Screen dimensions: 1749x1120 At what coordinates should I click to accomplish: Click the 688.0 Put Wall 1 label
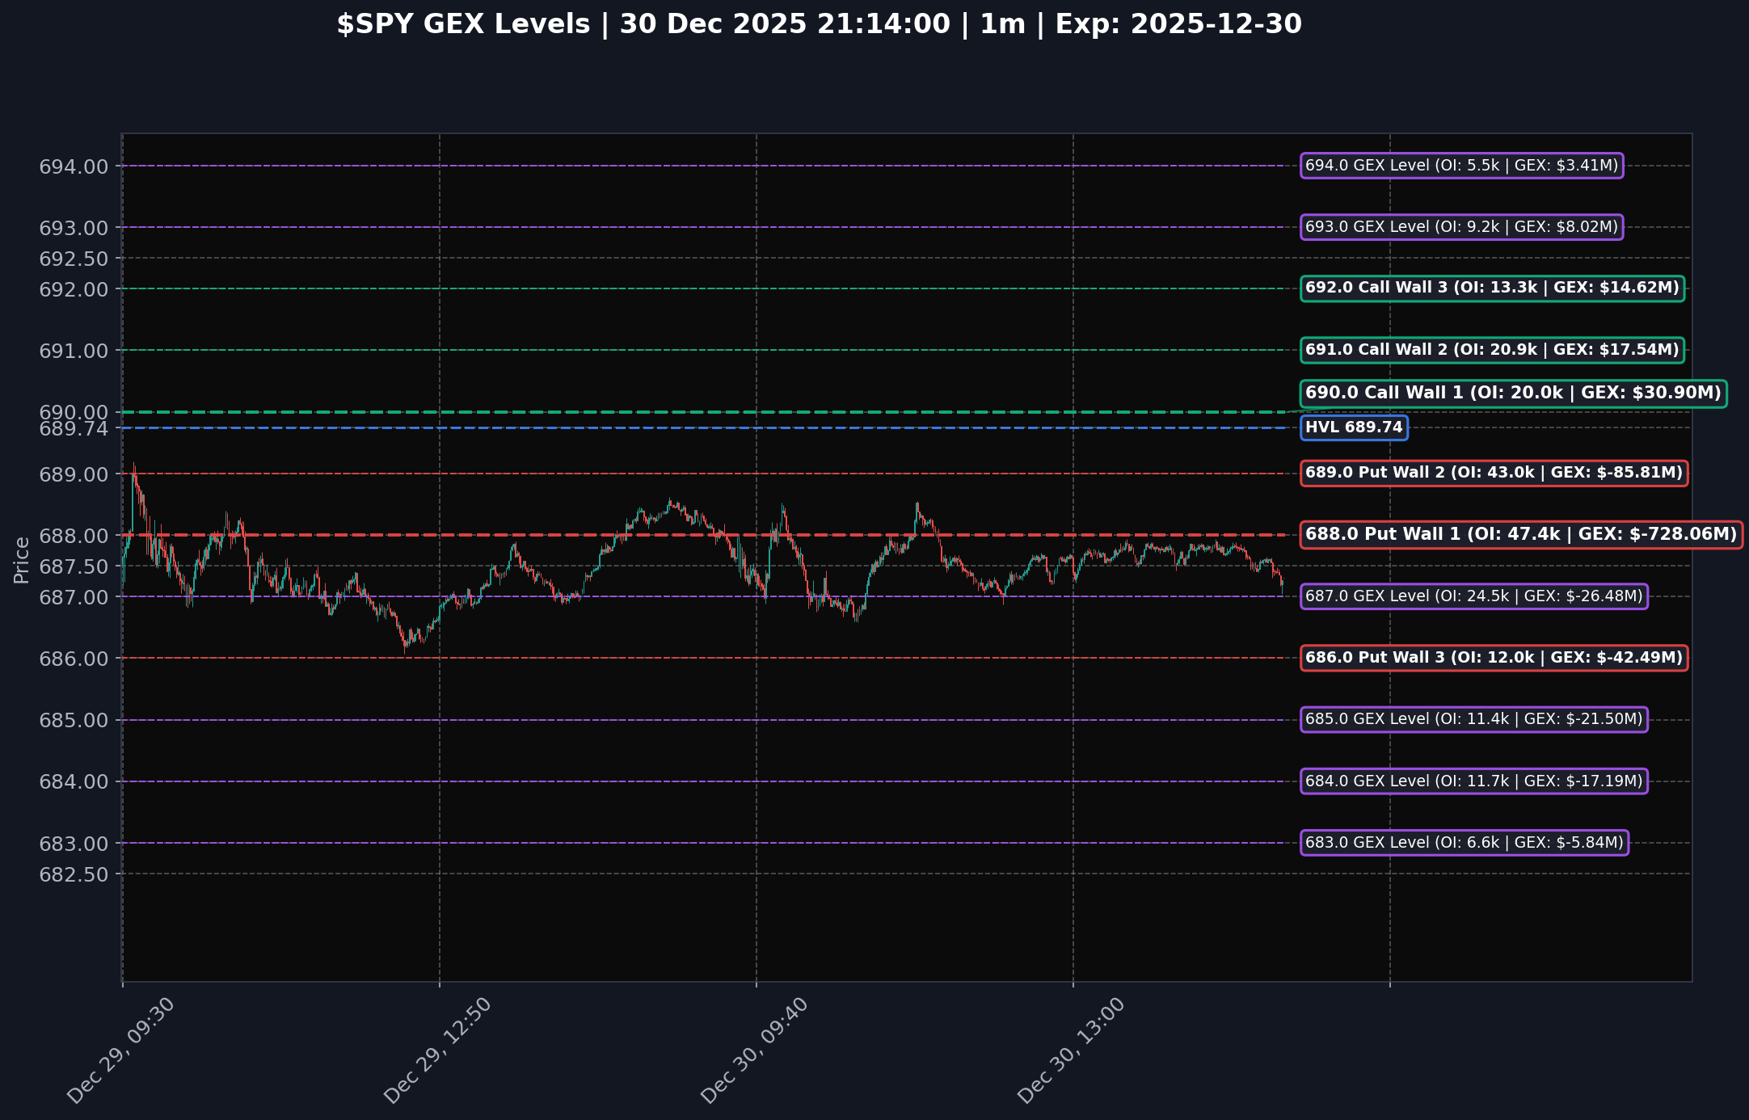(x=1521, y=535)
